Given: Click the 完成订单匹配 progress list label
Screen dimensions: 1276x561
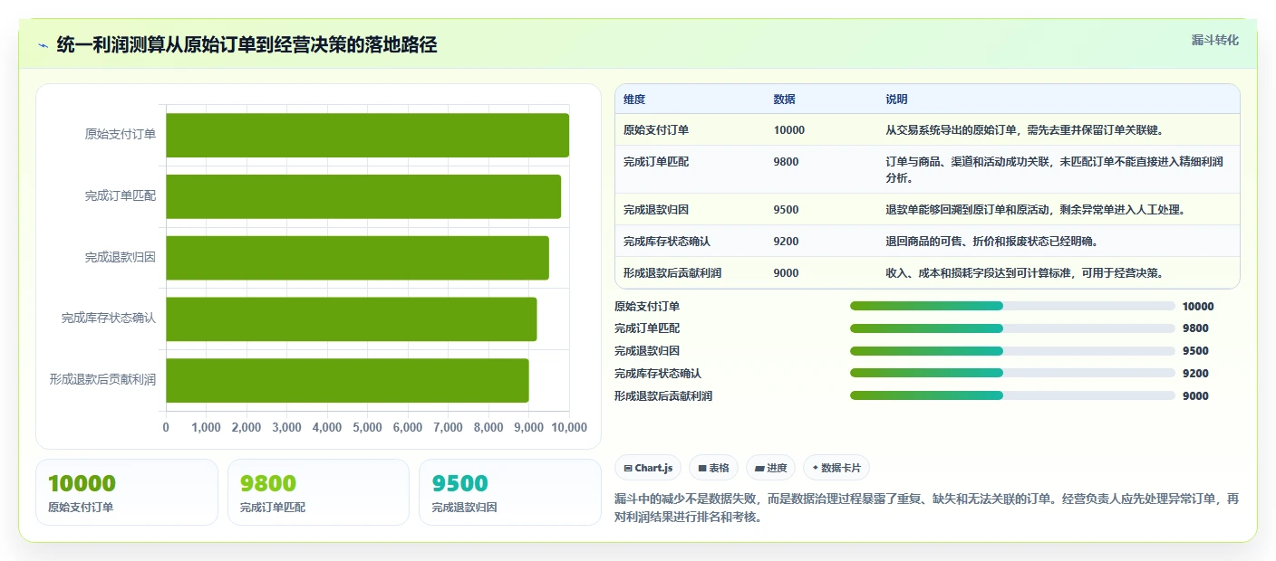Looking at the screenshot, I should 647,328.
